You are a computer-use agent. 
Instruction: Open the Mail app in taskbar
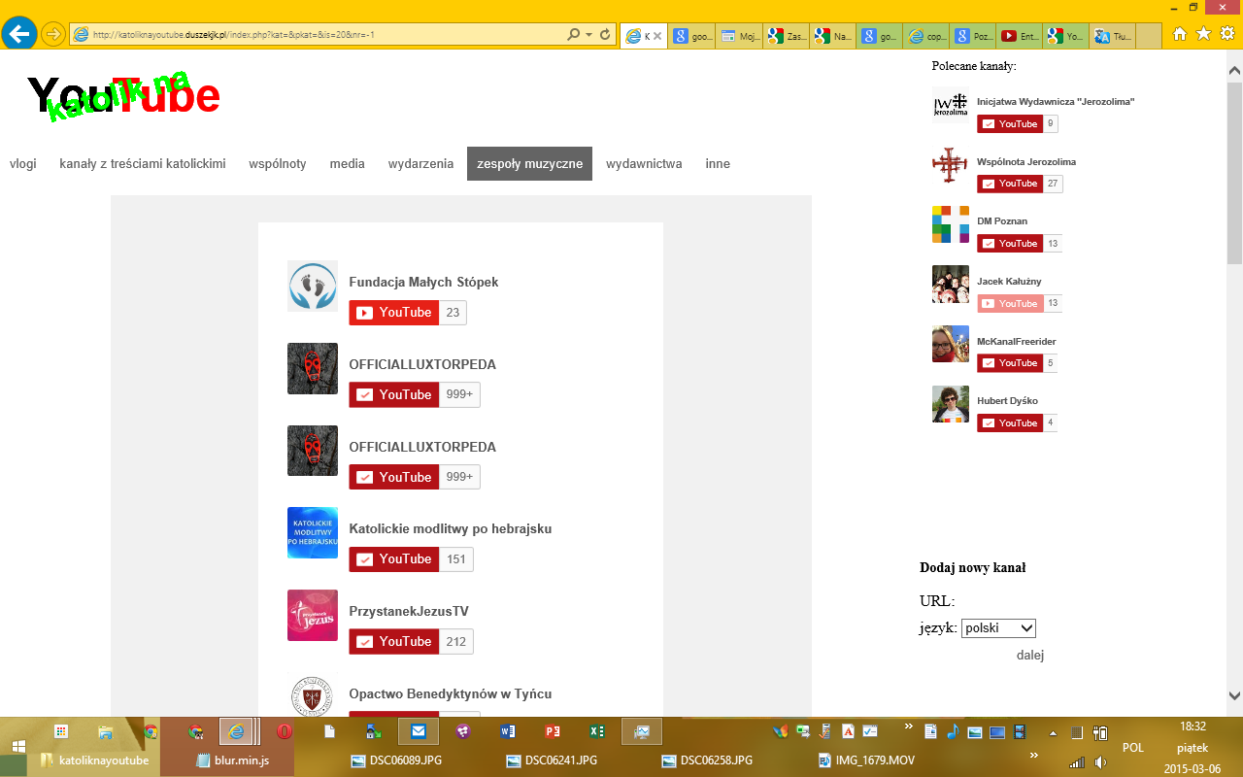click(x=418, y=731)
